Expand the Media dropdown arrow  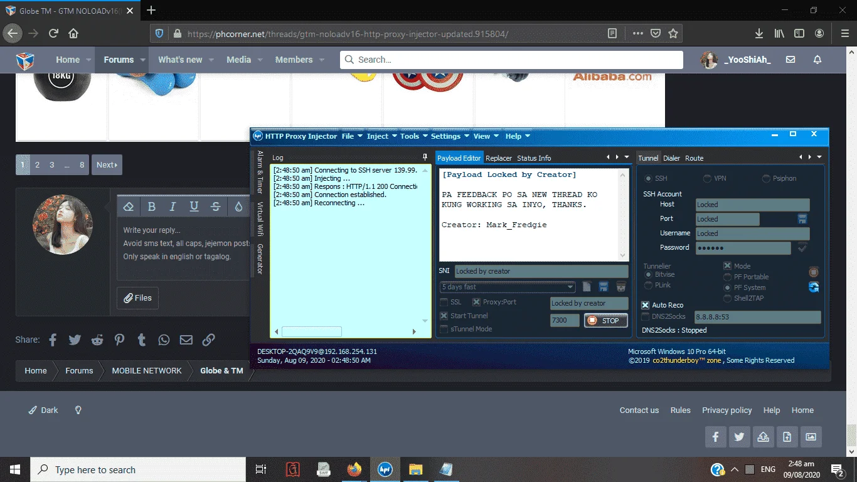click(260, 60)
